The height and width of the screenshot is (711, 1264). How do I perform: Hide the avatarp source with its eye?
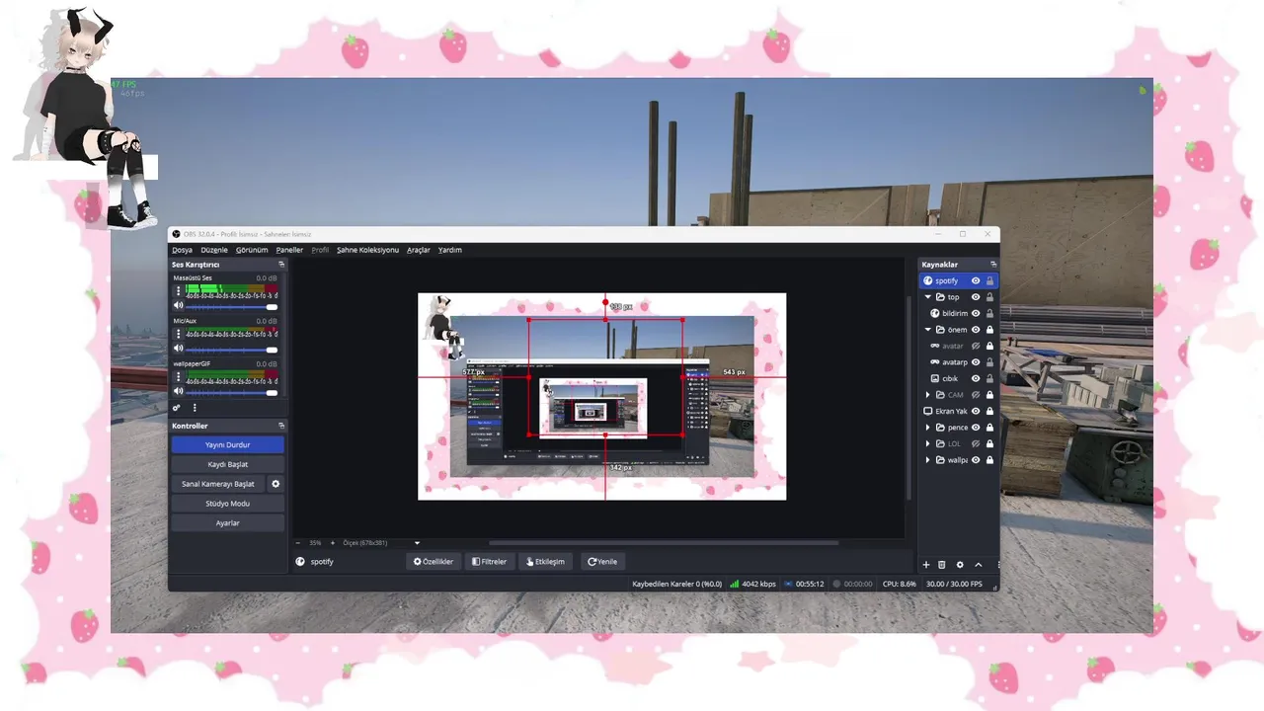tap(976, 362)
